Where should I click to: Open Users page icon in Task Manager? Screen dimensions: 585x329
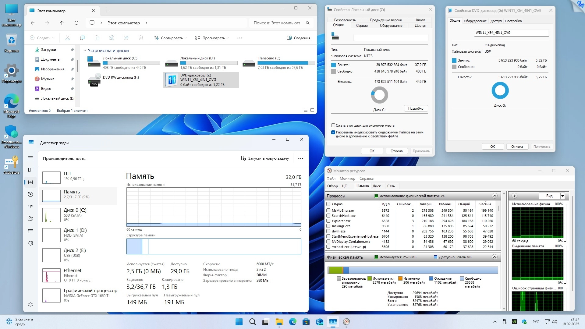coord(30,219)
